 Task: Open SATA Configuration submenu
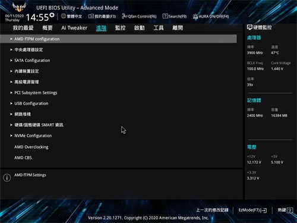pyautogui.click(x=32, y=61)
